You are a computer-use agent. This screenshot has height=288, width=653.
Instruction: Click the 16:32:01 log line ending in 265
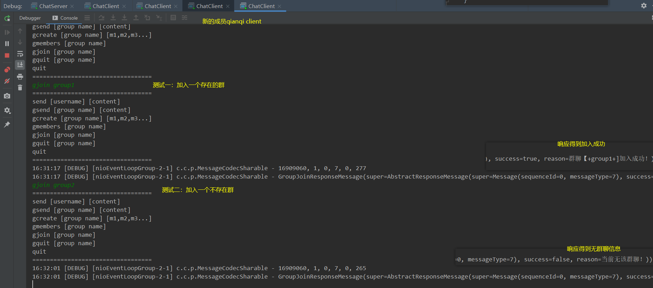(199, 268)
